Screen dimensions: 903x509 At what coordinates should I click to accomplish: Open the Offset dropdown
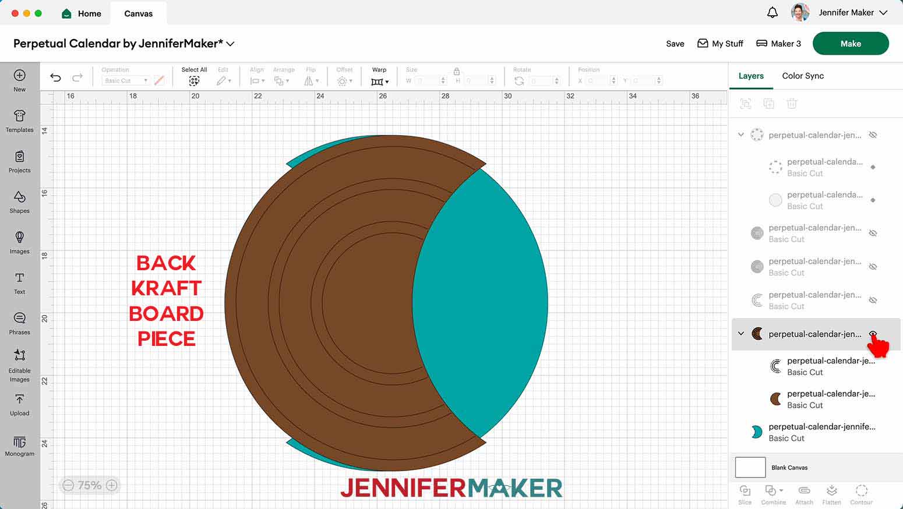344,81
